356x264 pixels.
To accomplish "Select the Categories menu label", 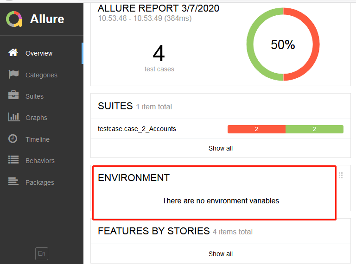I will [x=41, y=75].
